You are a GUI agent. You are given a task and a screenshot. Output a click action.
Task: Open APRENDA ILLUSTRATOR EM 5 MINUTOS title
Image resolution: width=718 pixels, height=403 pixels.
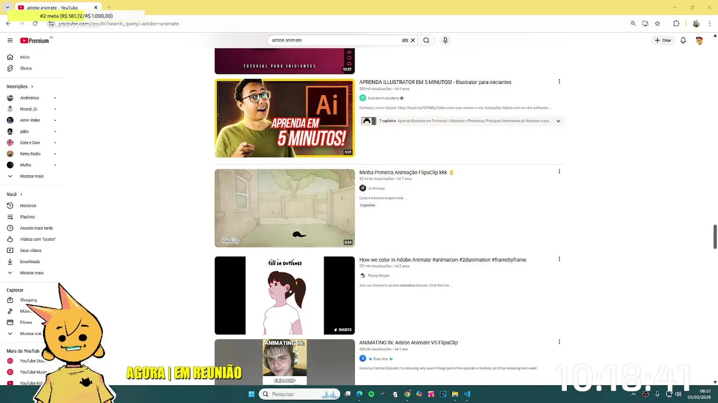tap(435, 82)
